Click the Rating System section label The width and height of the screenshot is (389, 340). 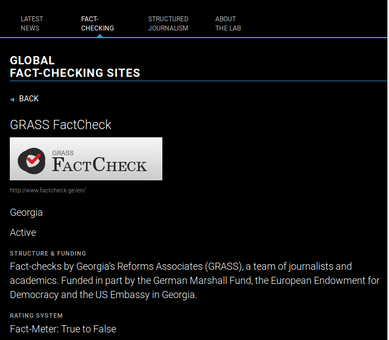pyautogui.click(x=36, y=315)
